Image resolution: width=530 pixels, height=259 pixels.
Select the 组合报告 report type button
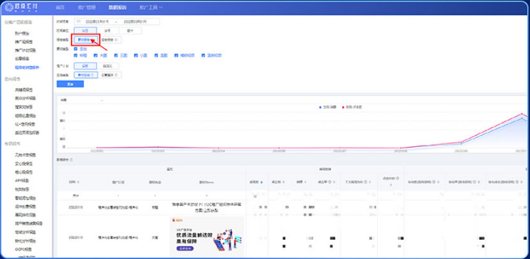[x=110, y=40]
